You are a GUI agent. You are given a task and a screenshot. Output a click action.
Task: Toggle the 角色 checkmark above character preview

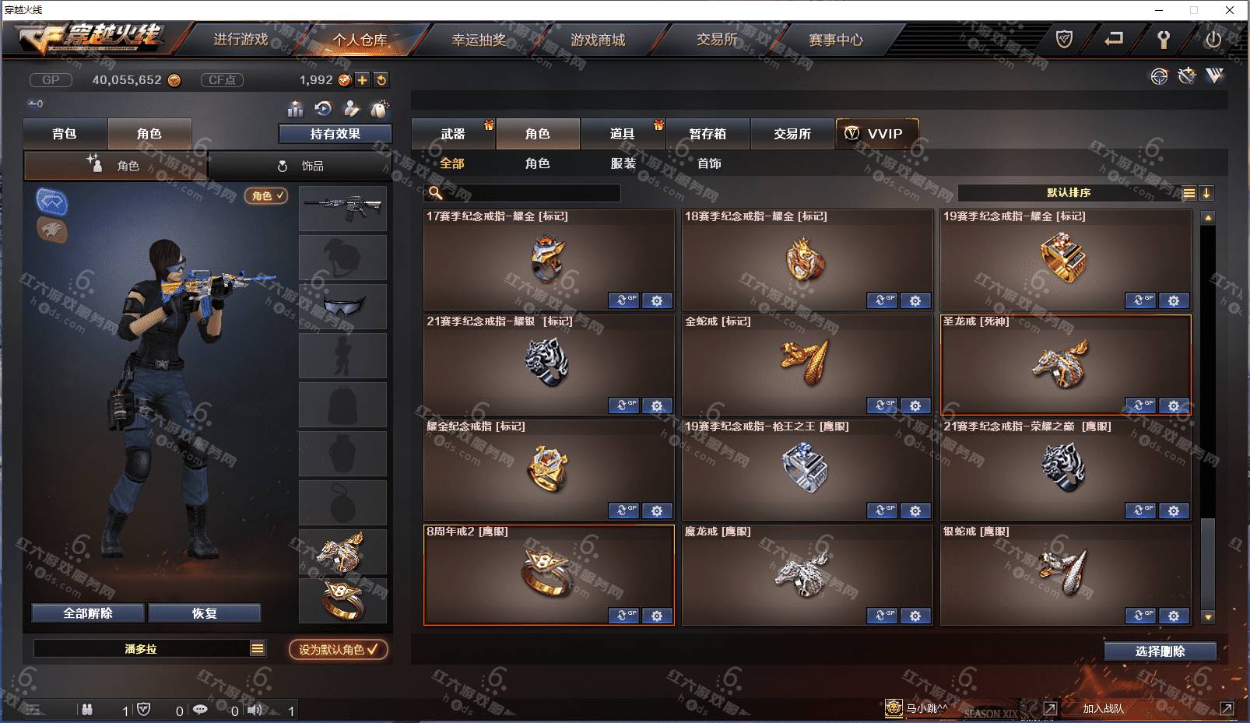point(265,196)
